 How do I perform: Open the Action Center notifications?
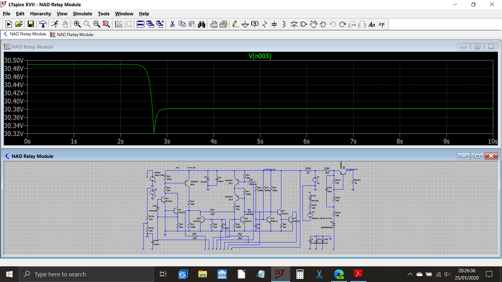coord(489,274)
